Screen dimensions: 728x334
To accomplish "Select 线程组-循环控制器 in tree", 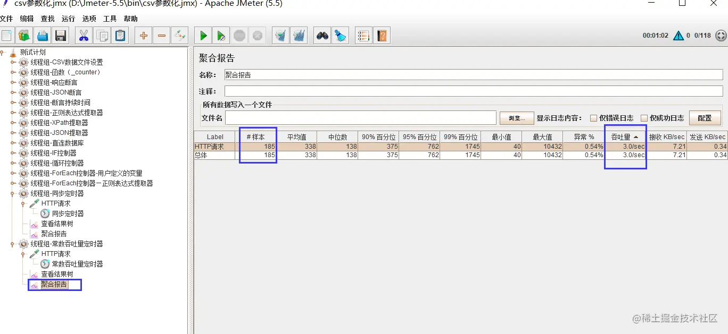I will (57, 163).
